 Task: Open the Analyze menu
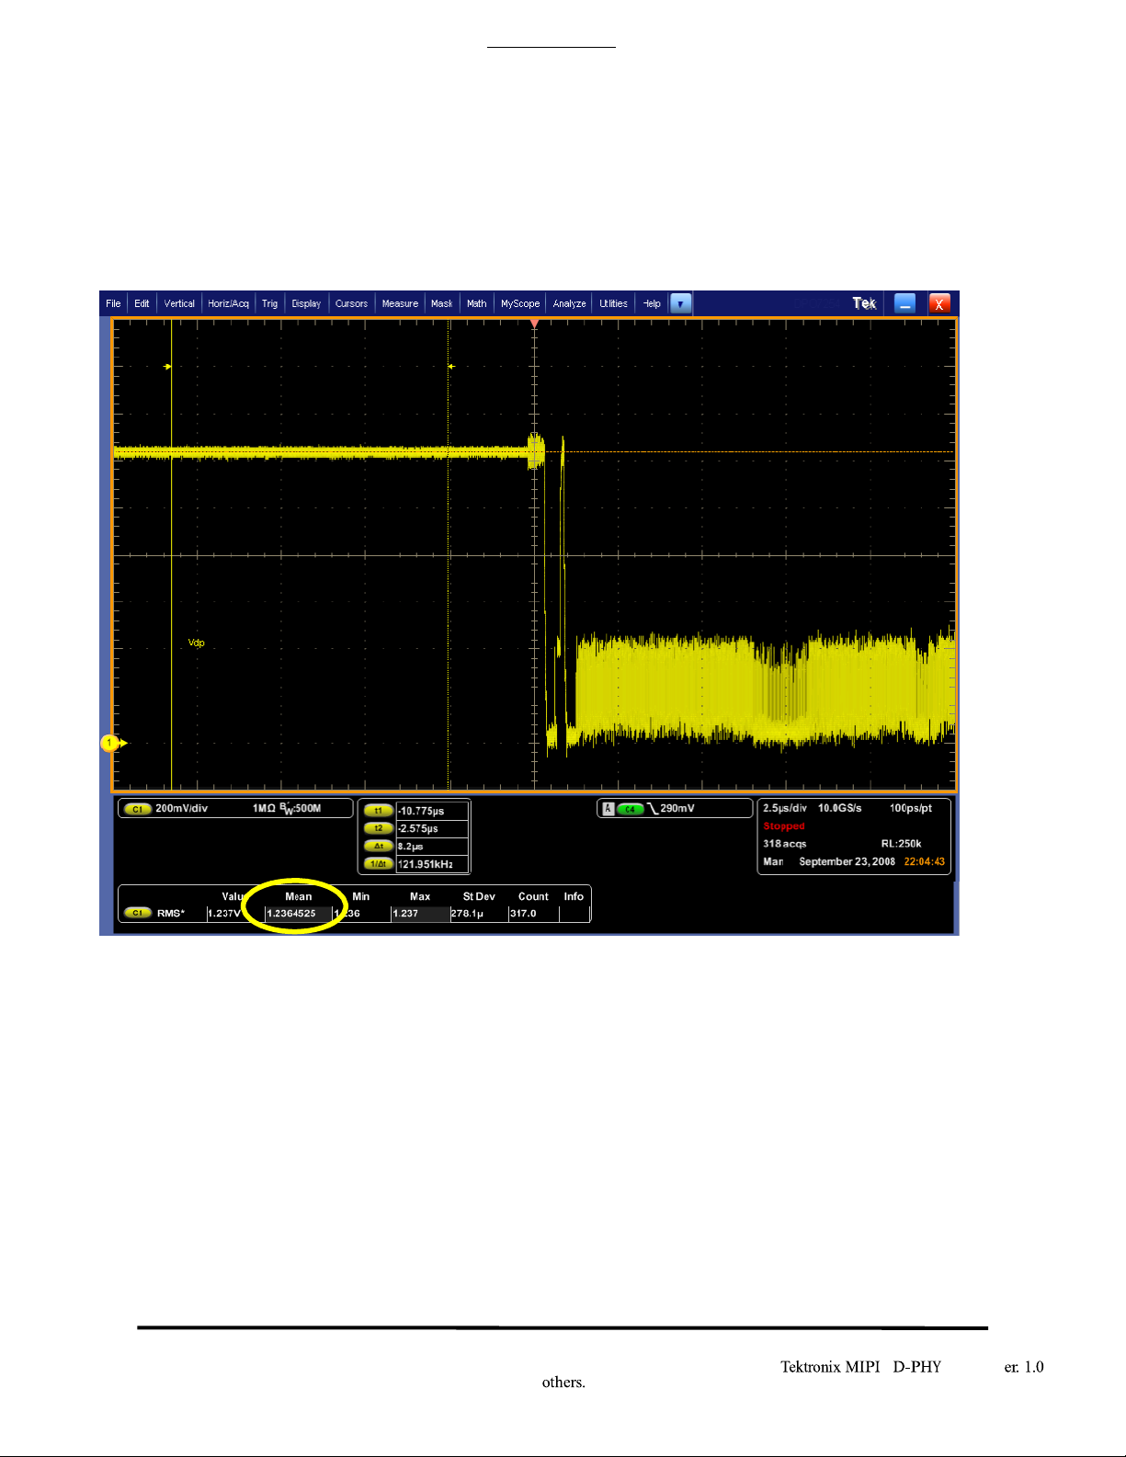coord(569,303)
